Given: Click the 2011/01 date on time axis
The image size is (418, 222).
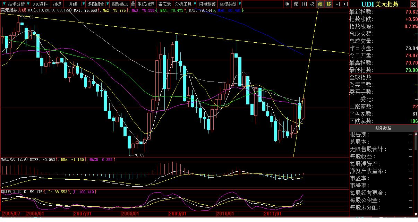Looking at the screenshot, I should pyautogui.click(x=273, y=214).
